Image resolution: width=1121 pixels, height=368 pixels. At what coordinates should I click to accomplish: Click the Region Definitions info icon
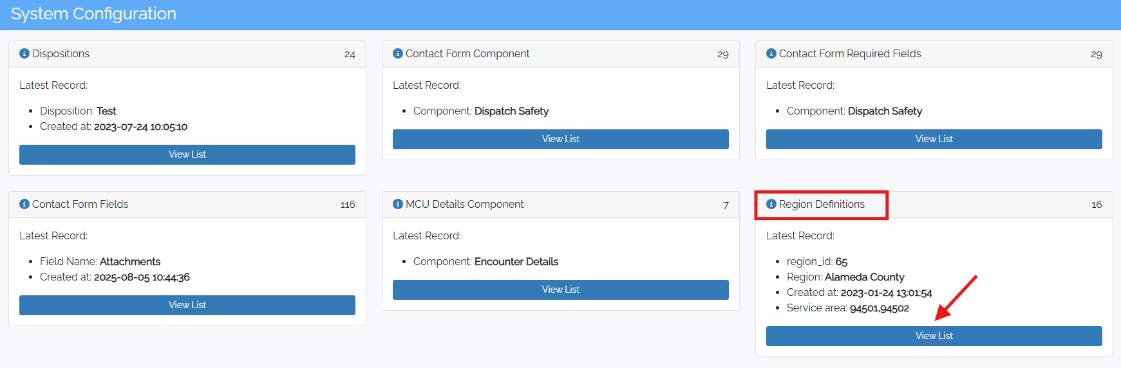[x=771, y=204]
